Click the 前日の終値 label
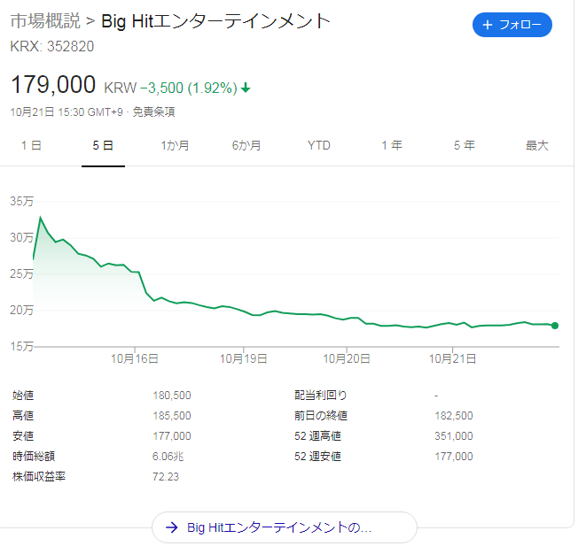 click(321, 415)
